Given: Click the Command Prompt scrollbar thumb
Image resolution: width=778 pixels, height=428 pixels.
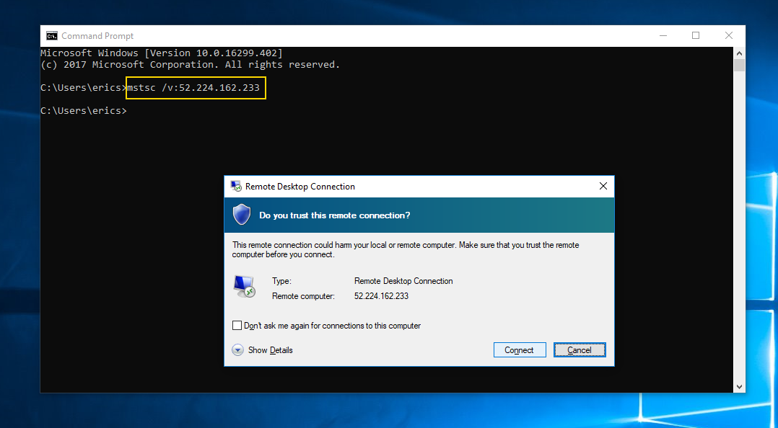Looking at the screenshot, I should (739, 66).
